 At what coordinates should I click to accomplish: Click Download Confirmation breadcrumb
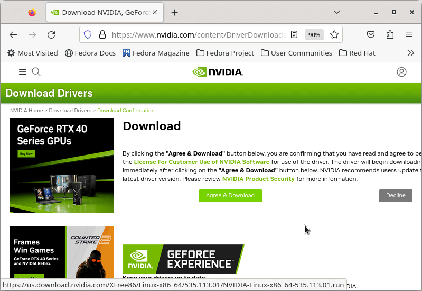[126, 110]
